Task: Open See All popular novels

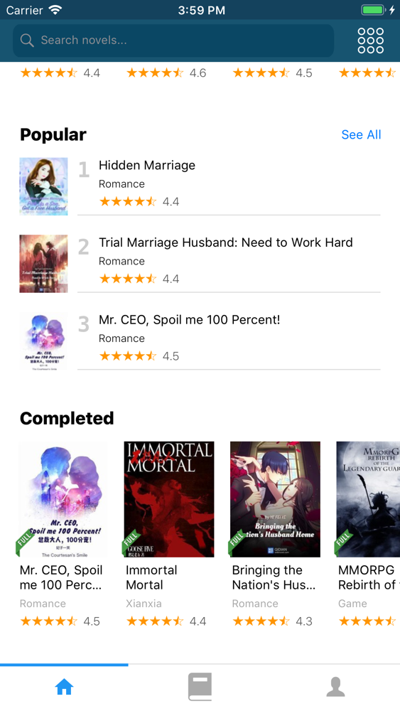Action: (x=361, y=134)
